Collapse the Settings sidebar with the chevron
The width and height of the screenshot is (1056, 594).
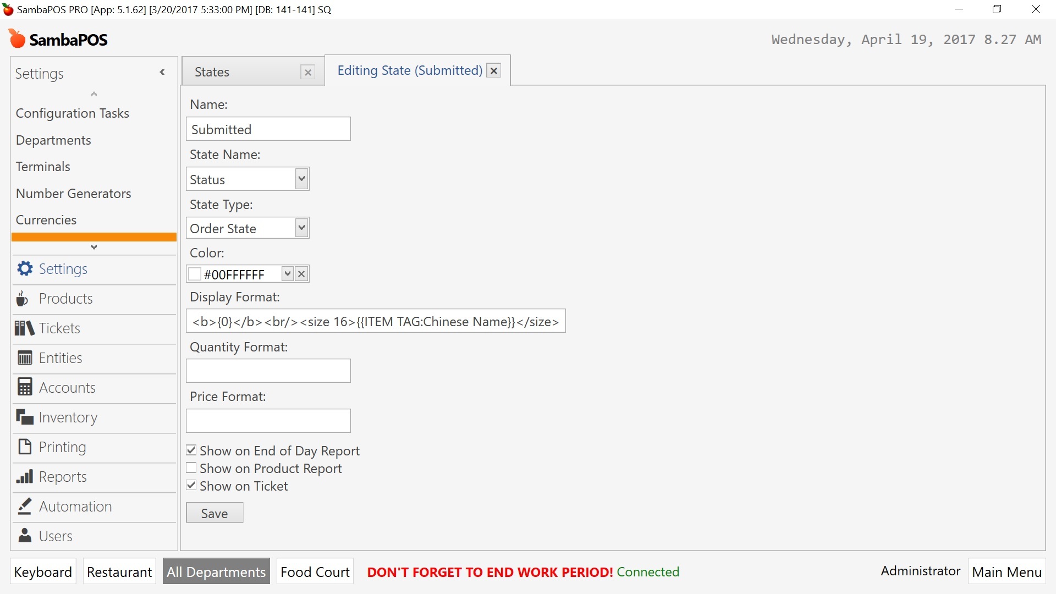162,72
